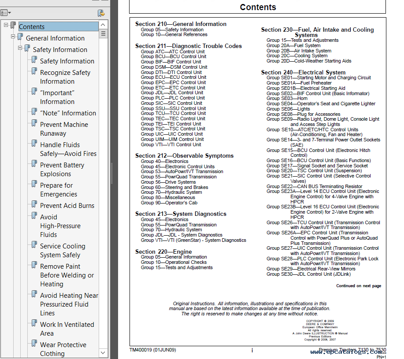404x359 pixels.
Task: Click the TM400019 (01JUN09) footer text
Action: (x=152, y=350)
